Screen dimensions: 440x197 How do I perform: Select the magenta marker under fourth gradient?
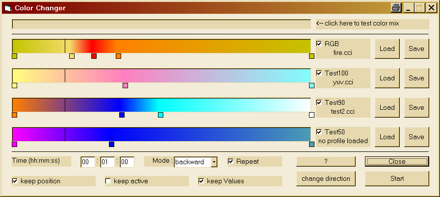[14, 145]
